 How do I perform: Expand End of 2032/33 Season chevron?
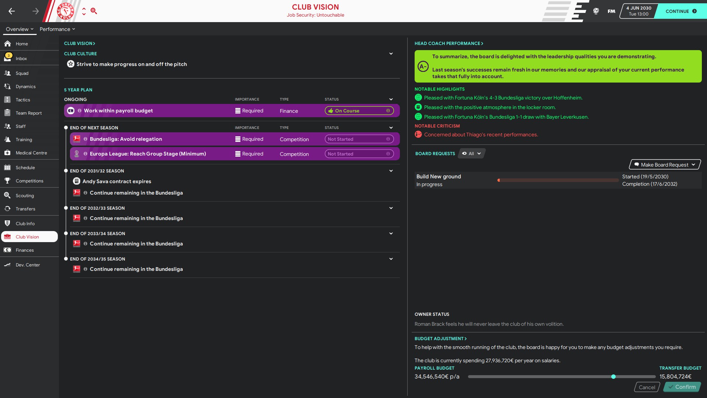click(391, 208)
